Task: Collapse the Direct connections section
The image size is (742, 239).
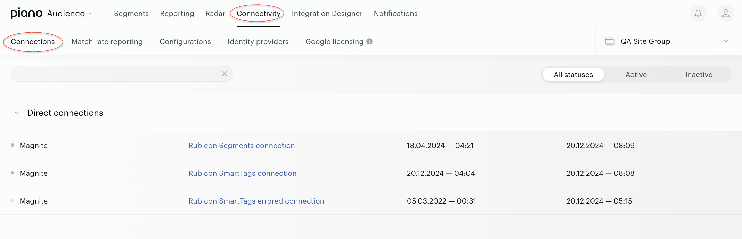Action: point(16,113)
